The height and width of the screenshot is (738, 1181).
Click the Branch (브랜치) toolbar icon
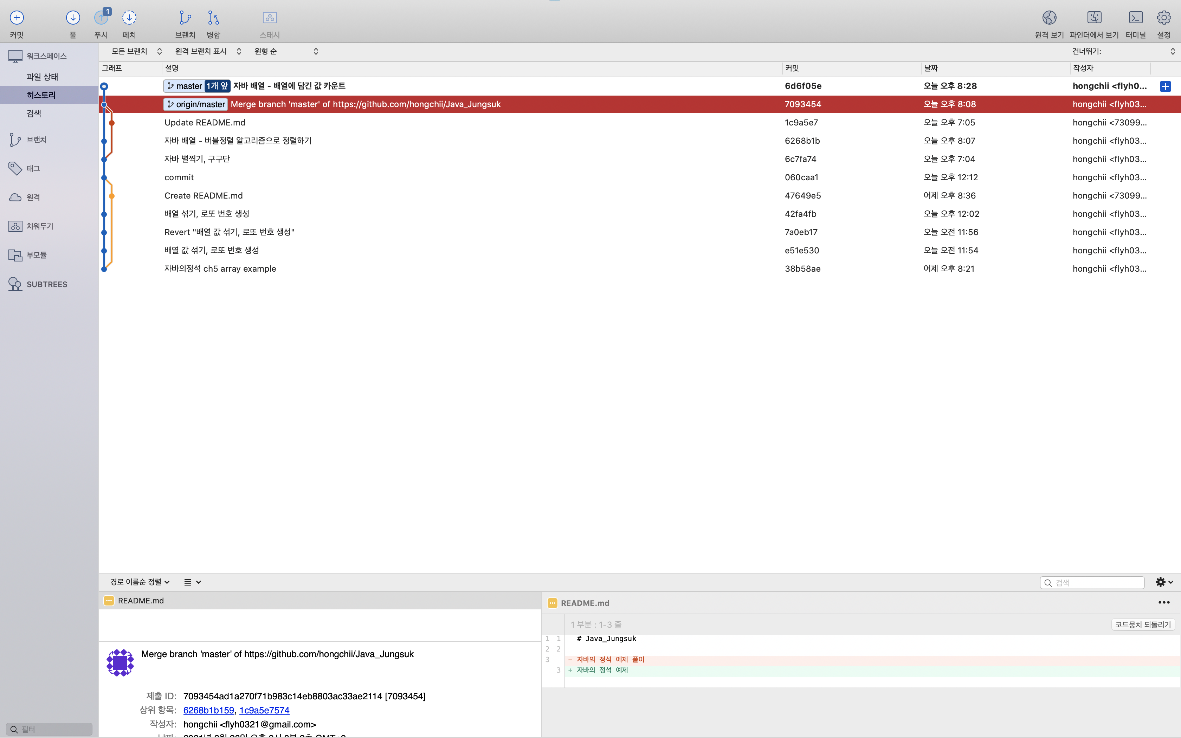[185, 18]
